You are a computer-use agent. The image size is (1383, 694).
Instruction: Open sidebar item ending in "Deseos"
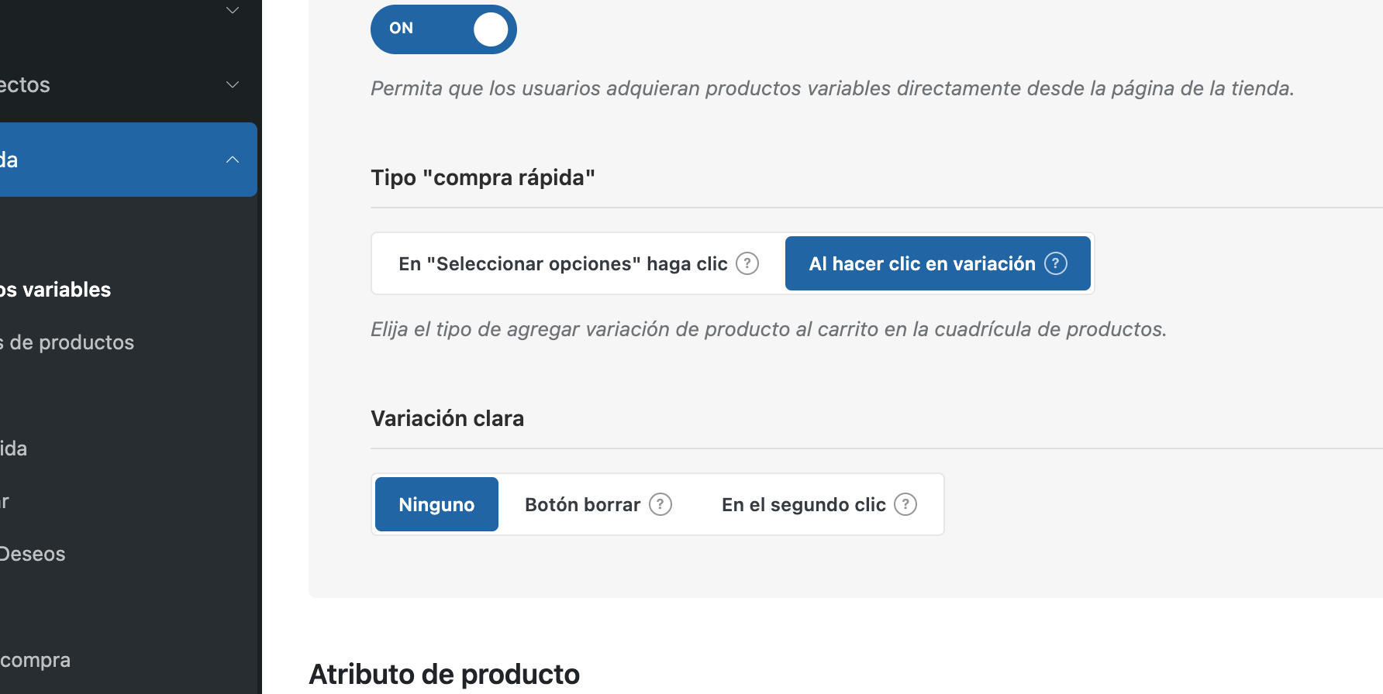(33, 554)
